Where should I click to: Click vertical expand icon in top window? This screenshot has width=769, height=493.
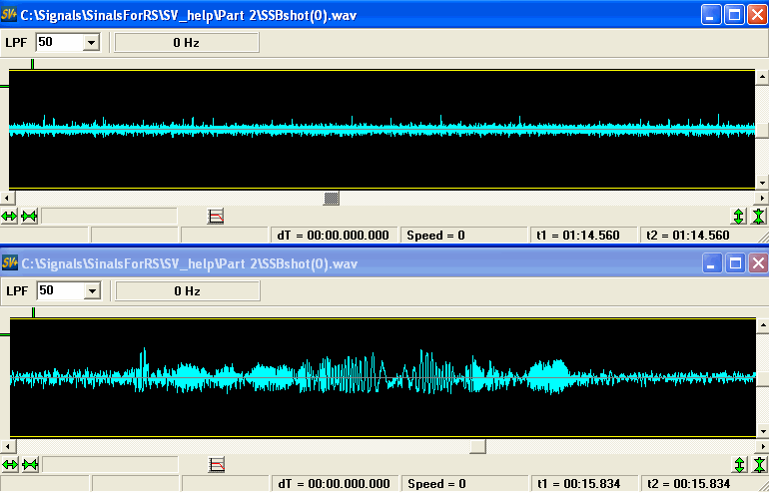coord(739,216)
